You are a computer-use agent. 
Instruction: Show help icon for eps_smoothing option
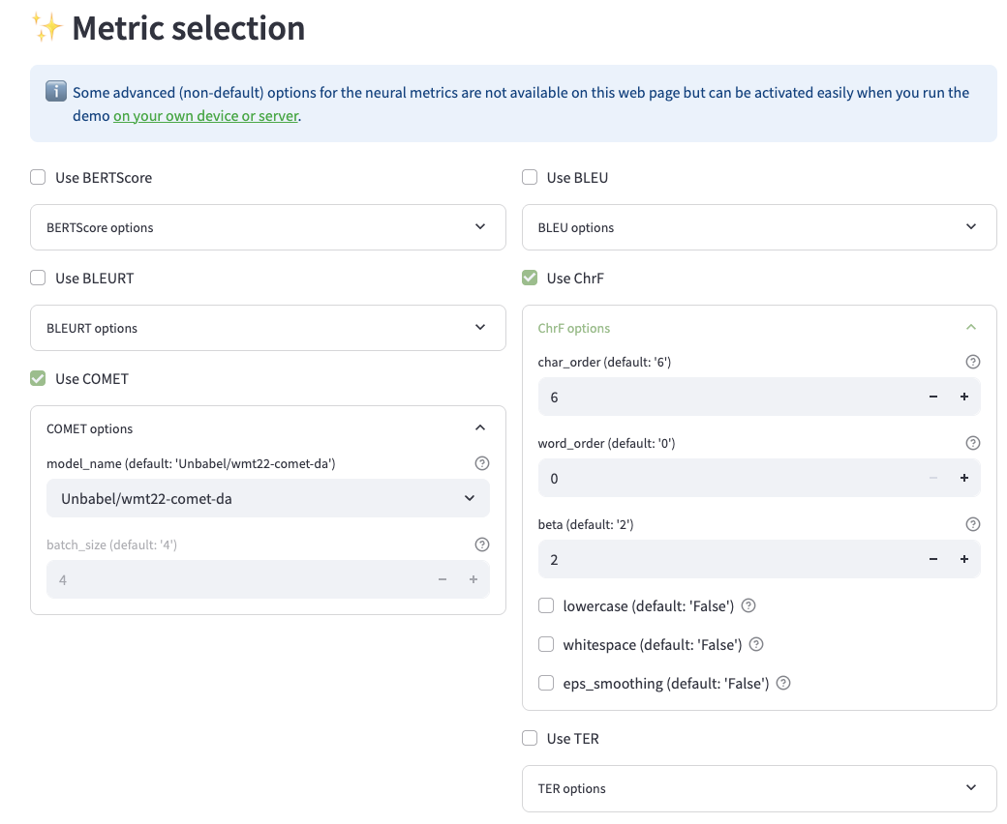click(783, 684)
